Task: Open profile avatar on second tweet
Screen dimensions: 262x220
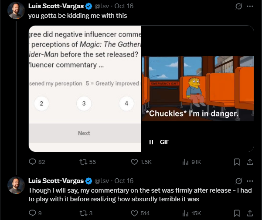Action: pyautogui.click(x=16, y=186)
